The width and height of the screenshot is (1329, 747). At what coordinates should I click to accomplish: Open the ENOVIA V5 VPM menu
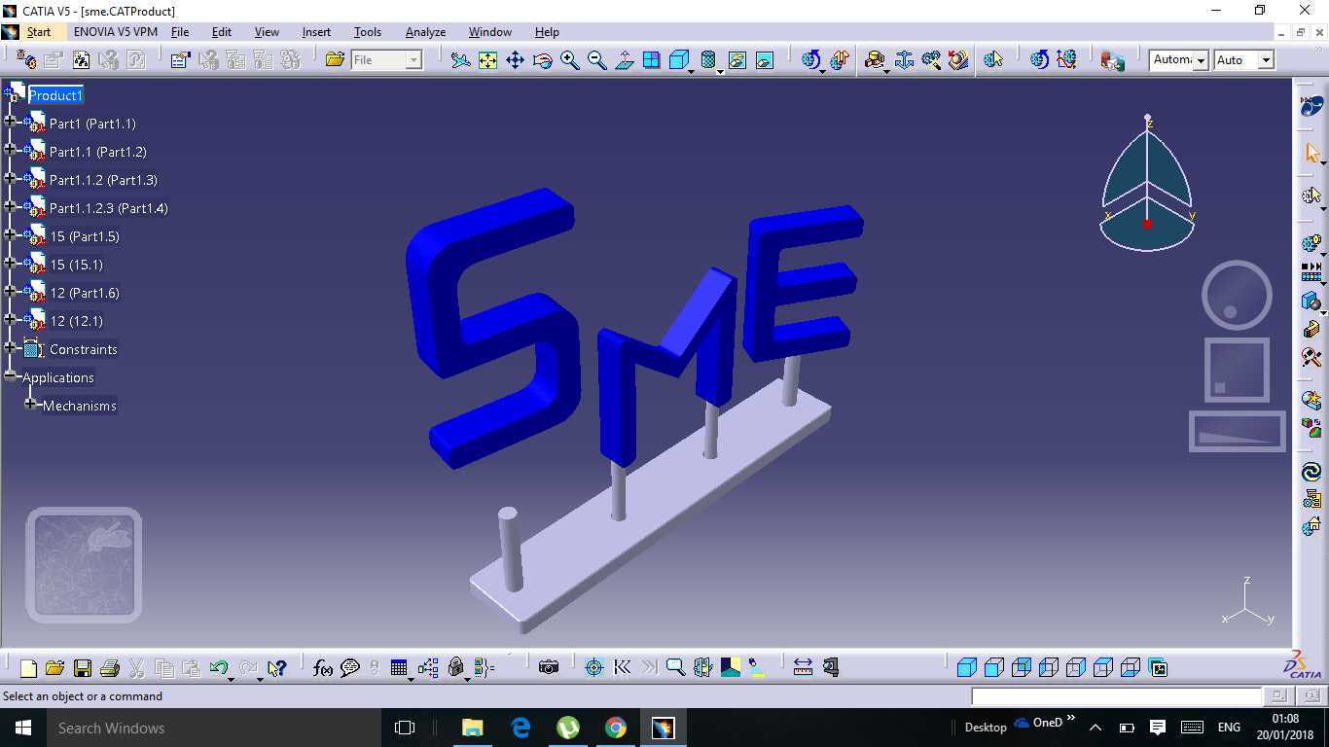coord(115,32)
